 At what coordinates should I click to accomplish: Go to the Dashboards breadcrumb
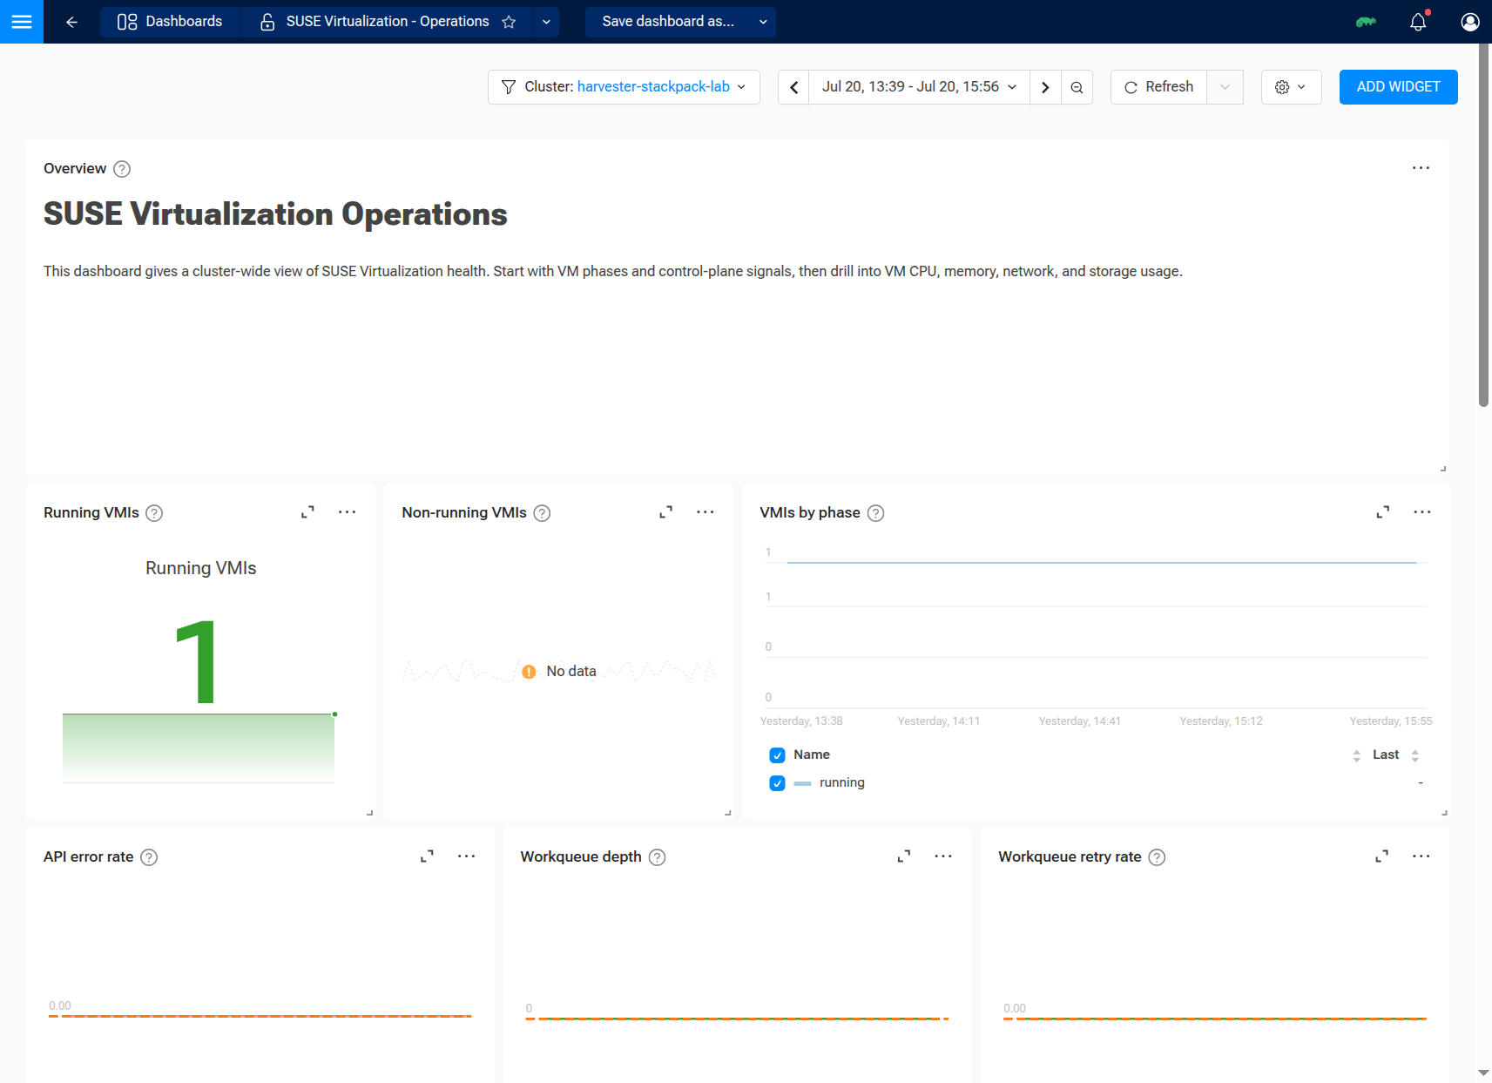(170, 22)
